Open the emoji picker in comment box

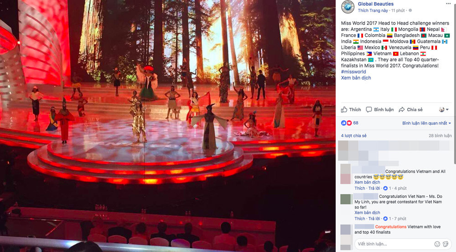437,244
